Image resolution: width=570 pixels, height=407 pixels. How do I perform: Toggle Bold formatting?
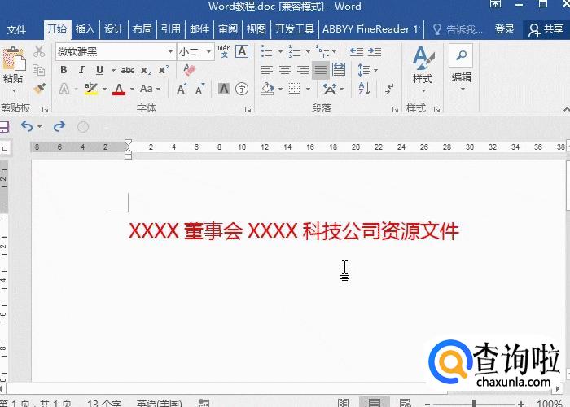coord(64,70)
